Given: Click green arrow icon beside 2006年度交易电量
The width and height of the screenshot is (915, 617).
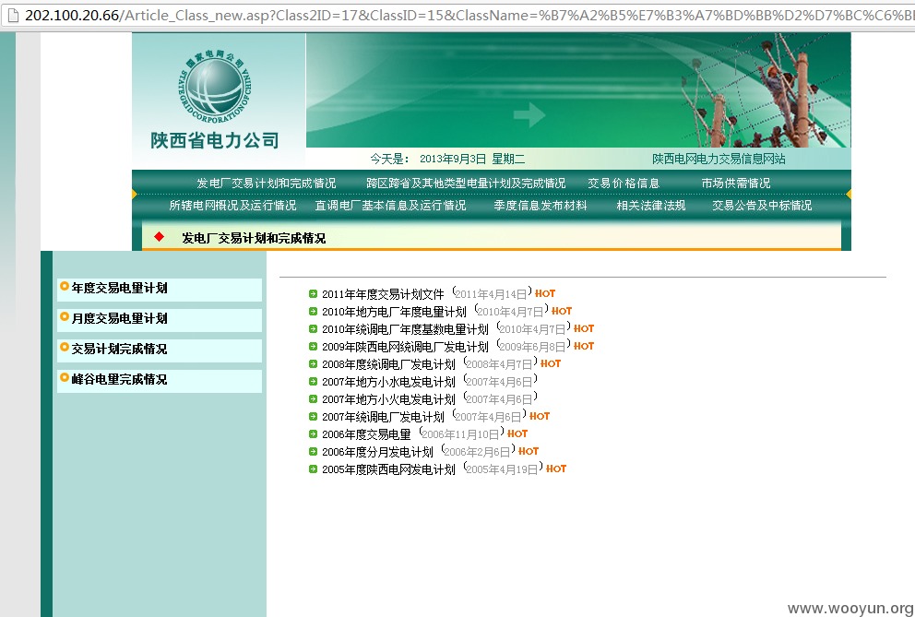Looking at the screenshot, I should pos(313,433).
